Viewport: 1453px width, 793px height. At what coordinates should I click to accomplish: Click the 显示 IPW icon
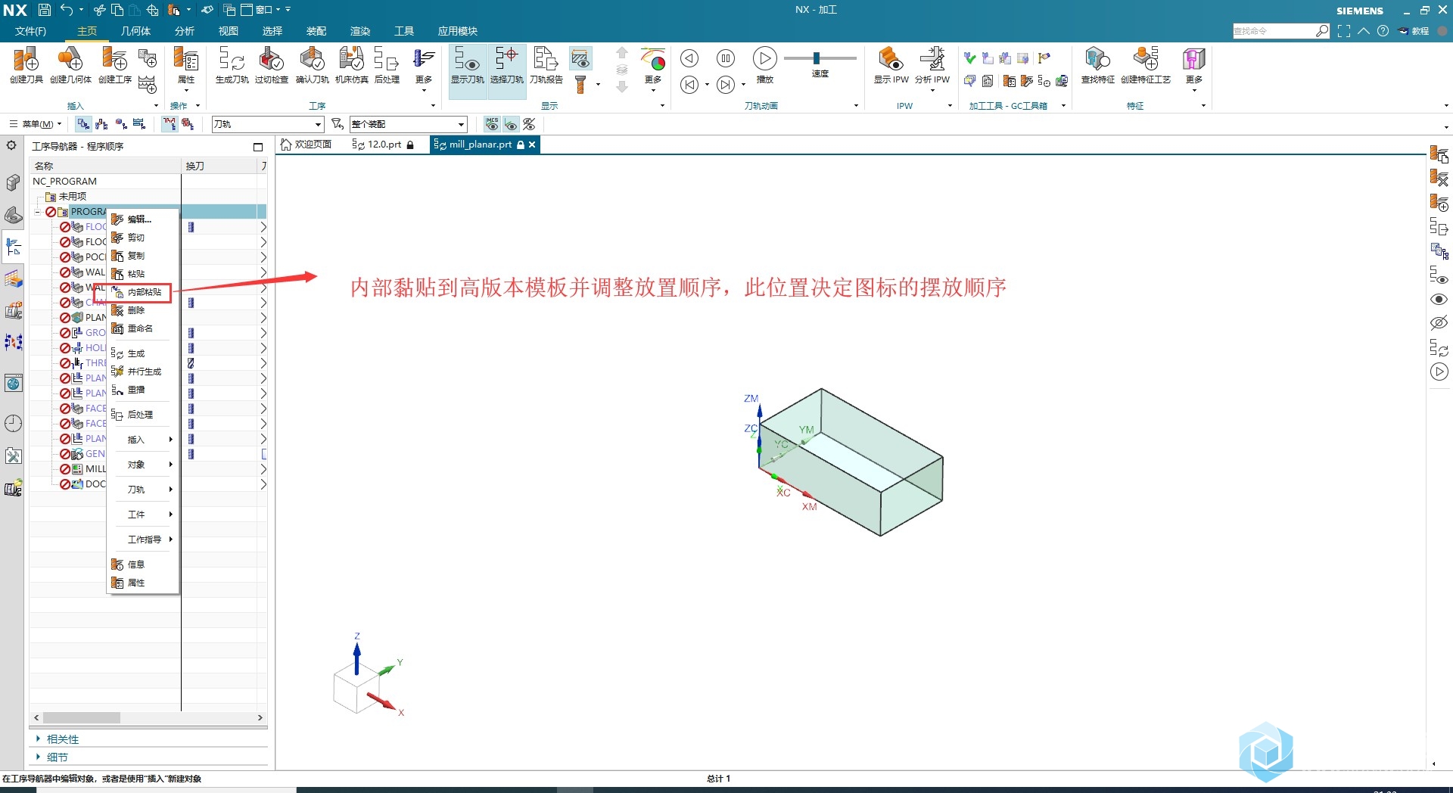891,65
